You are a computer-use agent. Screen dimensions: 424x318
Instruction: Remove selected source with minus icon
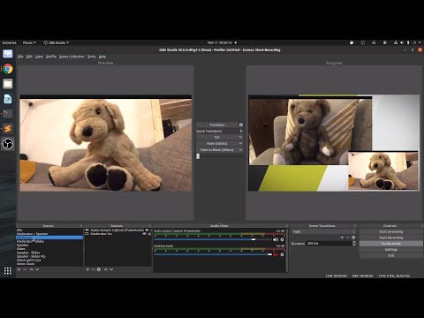click(x=93, y=269)
